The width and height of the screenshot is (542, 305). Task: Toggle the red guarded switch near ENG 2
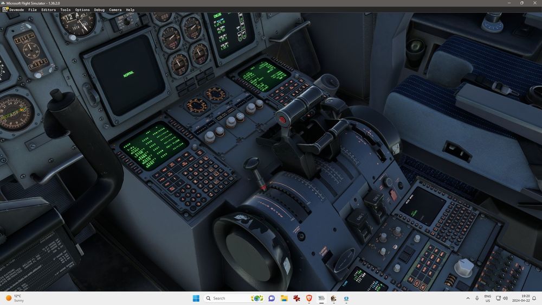[x=392, y=194]
